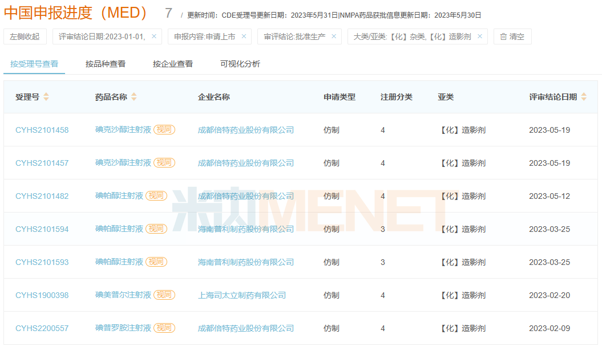Click 视同 badge in row CYHS2101593

[156, 262]
